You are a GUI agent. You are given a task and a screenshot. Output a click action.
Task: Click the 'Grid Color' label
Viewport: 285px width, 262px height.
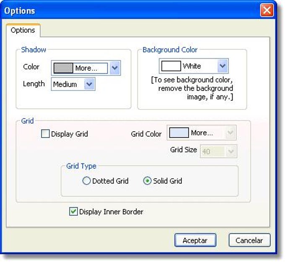[146, 134]
